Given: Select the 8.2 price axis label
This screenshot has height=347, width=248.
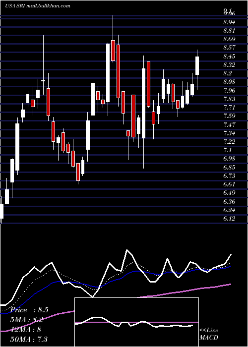Looking at the screenshot, I should (x=227, y=73).
